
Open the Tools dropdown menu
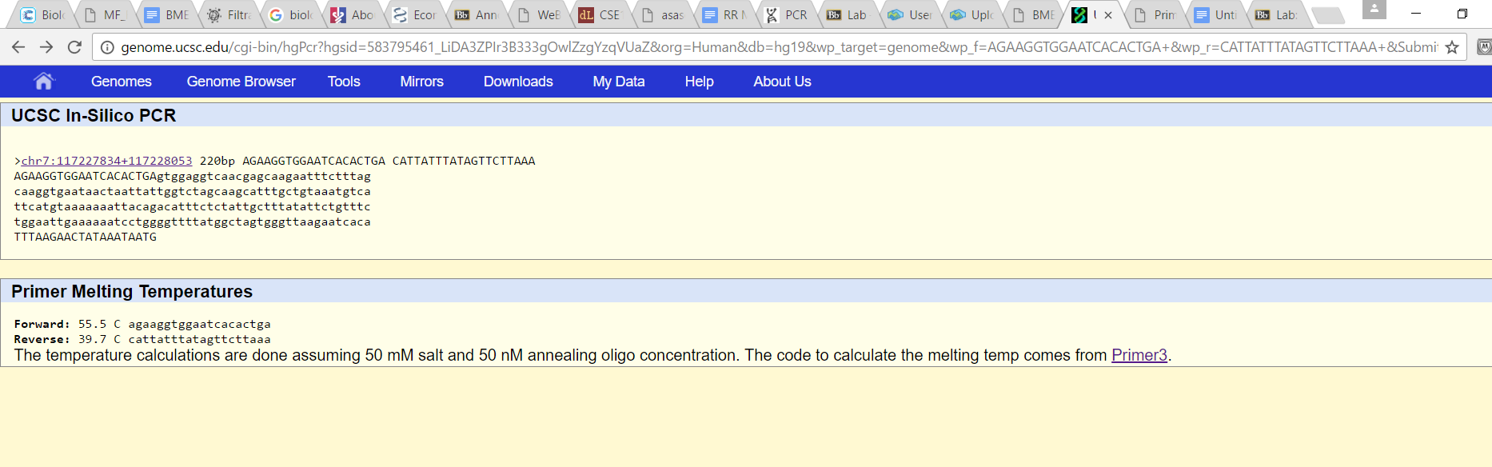344,82
